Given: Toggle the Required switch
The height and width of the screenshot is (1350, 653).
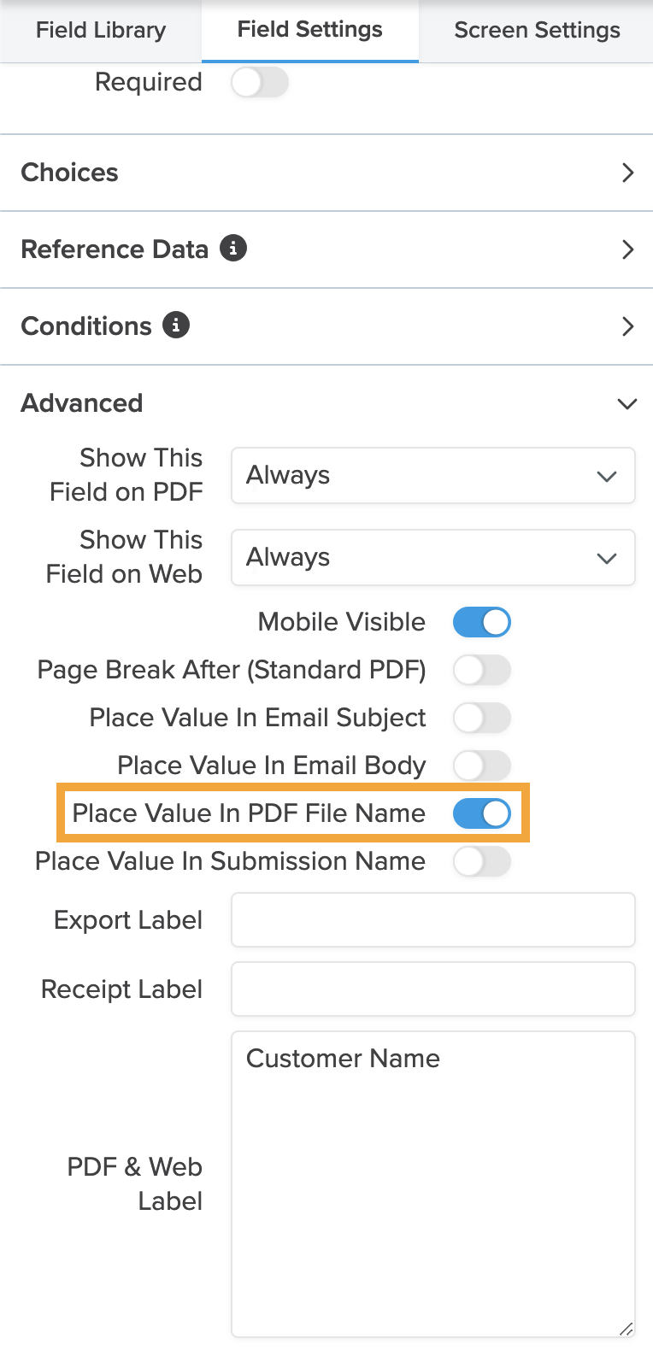Looking at the screenshot, I should pyautogui.click(x=260, y=83).
